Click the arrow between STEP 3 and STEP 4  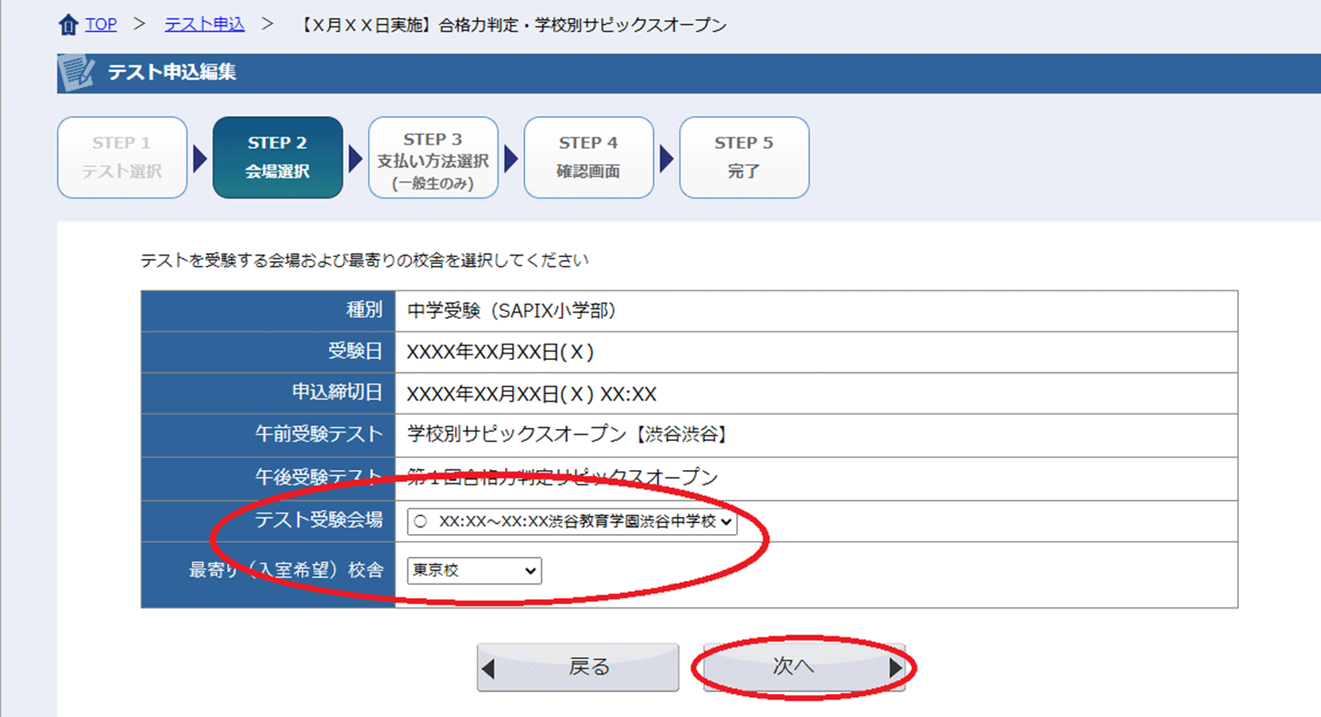pyautogui.click(x=511, y=159)
